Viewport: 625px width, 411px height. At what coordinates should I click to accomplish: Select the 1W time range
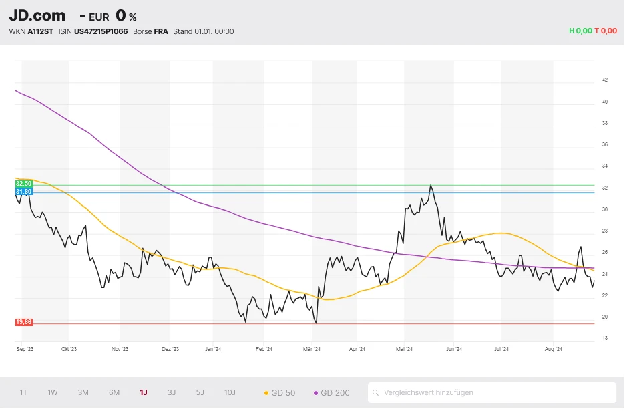point(53,393)
